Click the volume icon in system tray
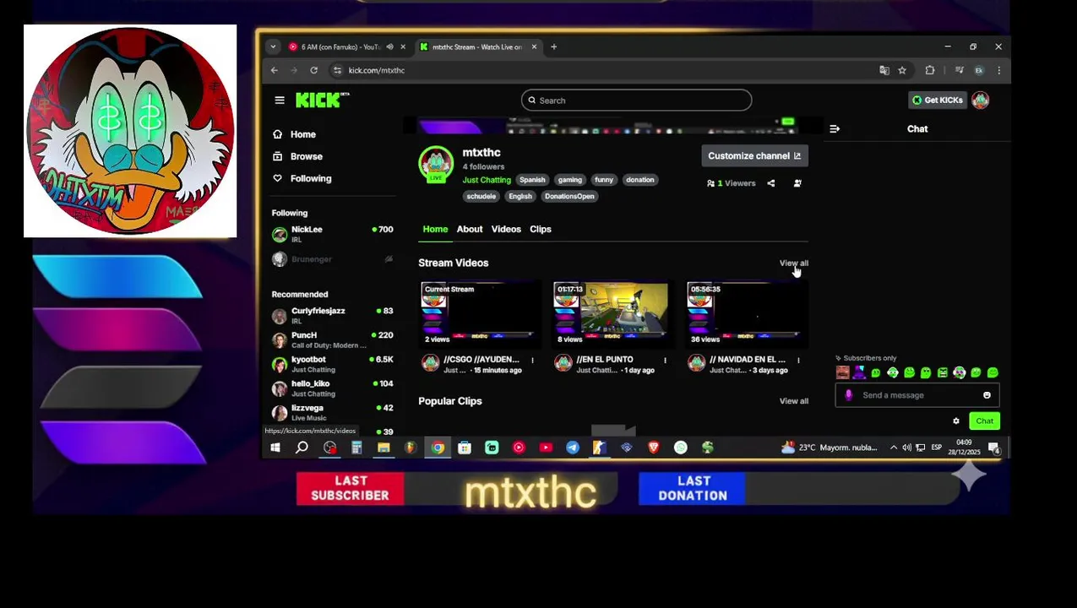This screenshot has height=608, width=1077. pos(906,448)
